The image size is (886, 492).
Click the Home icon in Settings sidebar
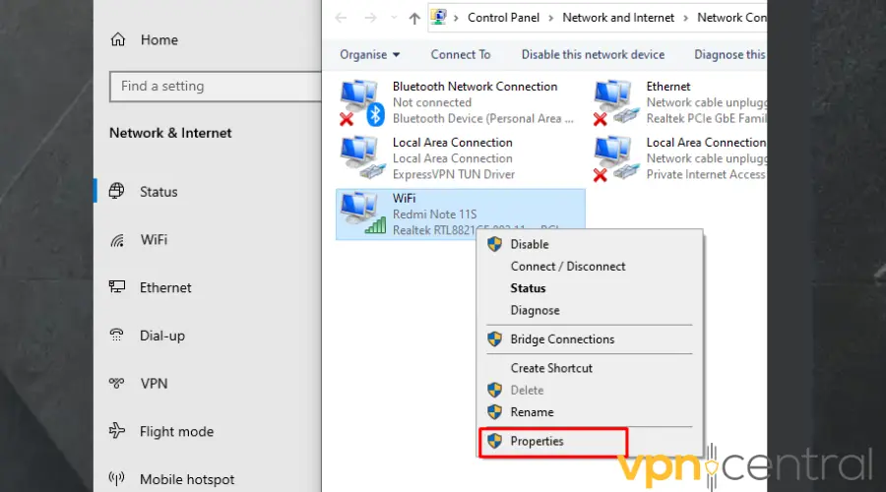tap(118, 40)
